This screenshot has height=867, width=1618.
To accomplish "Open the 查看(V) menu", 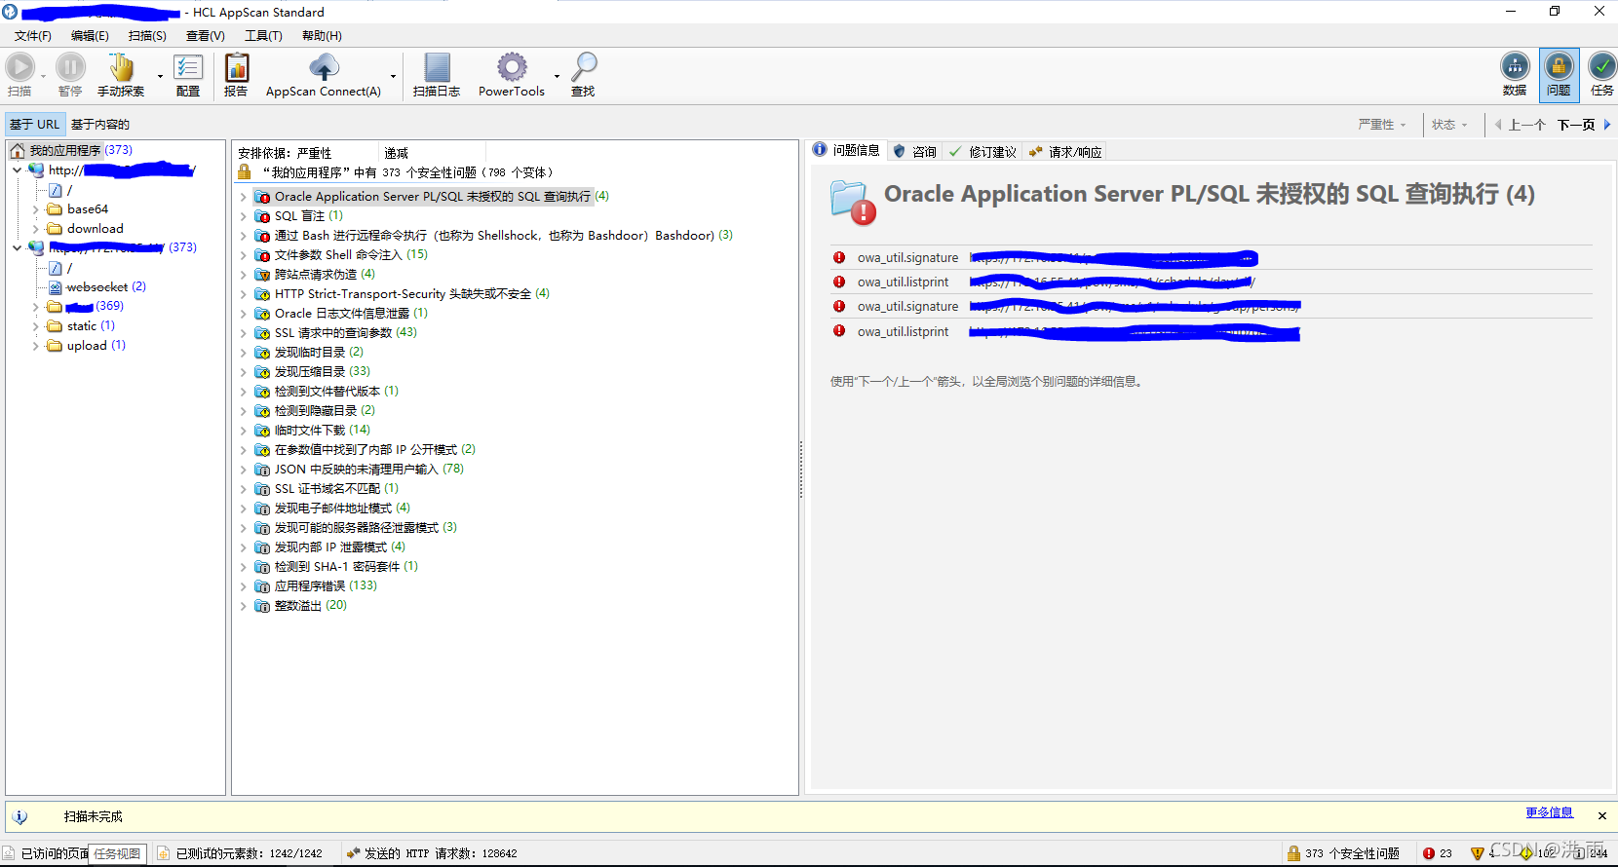I will (x=205, y=36).
